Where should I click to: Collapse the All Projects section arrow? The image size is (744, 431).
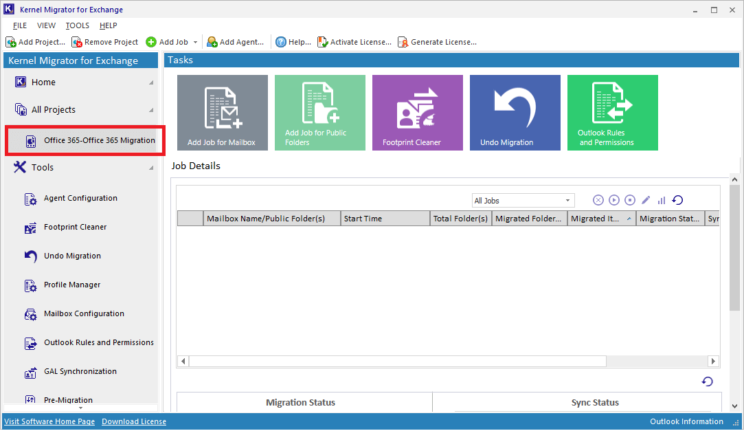(x=151, y=110)
